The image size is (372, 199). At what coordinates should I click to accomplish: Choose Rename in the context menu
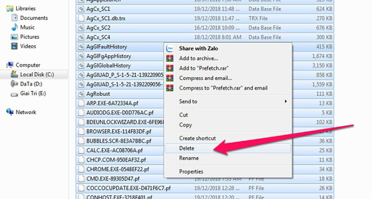pos(188,158)
